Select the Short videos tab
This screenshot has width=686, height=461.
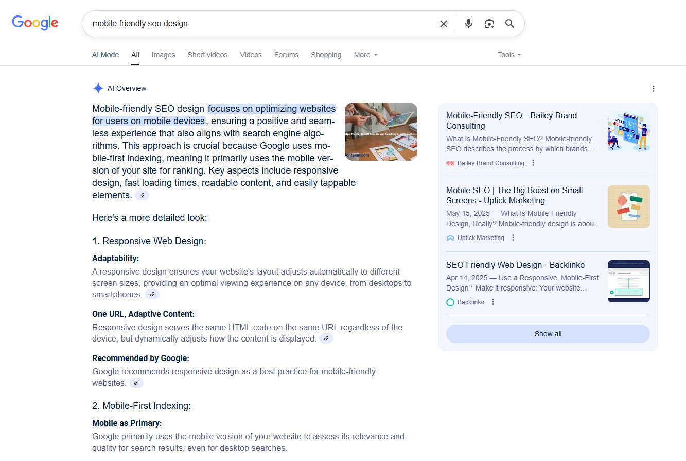(x=207, y=55)
